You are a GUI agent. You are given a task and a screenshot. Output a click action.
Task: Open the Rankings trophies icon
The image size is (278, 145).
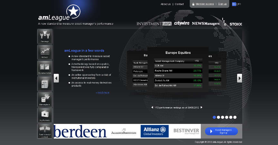tap(45, 37)
